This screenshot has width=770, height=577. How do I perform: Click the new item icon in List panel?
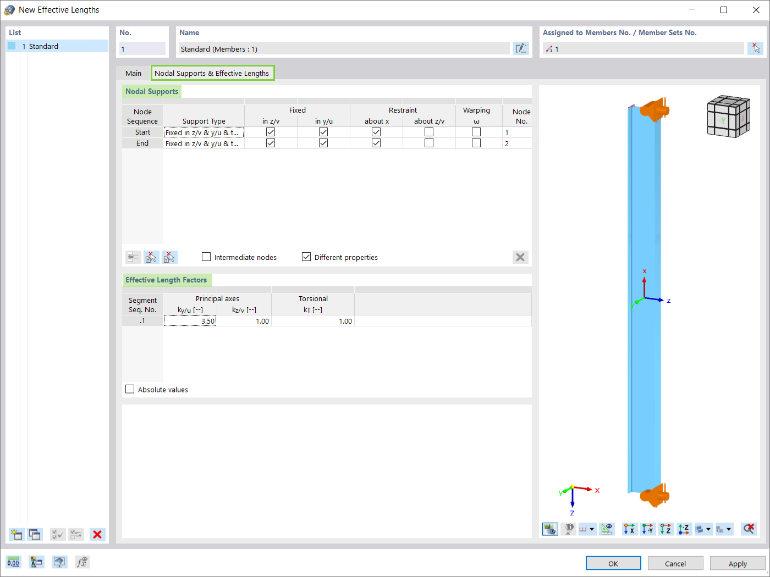(16, 534)
